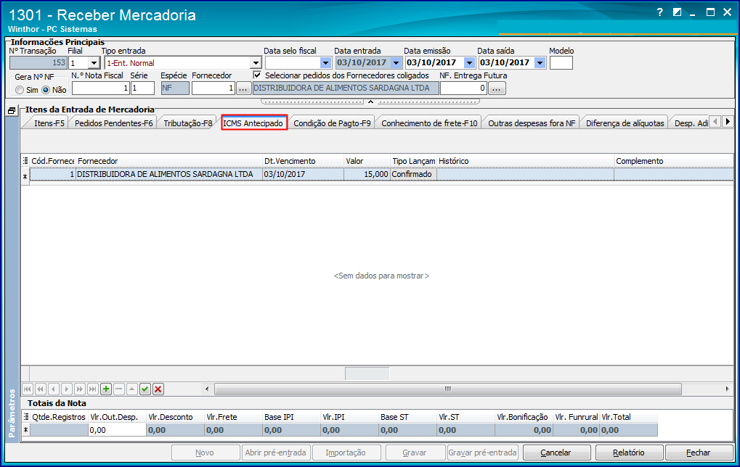740x467 pixels.
Task: Add a new record with green plus
Action: pyautogui.click(x=106, y=389)
